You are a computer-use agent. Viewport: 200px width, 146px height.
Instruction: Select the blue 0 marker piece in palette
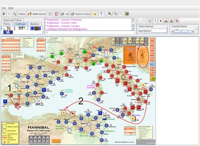pyautogui.click(x=36, y=28)
